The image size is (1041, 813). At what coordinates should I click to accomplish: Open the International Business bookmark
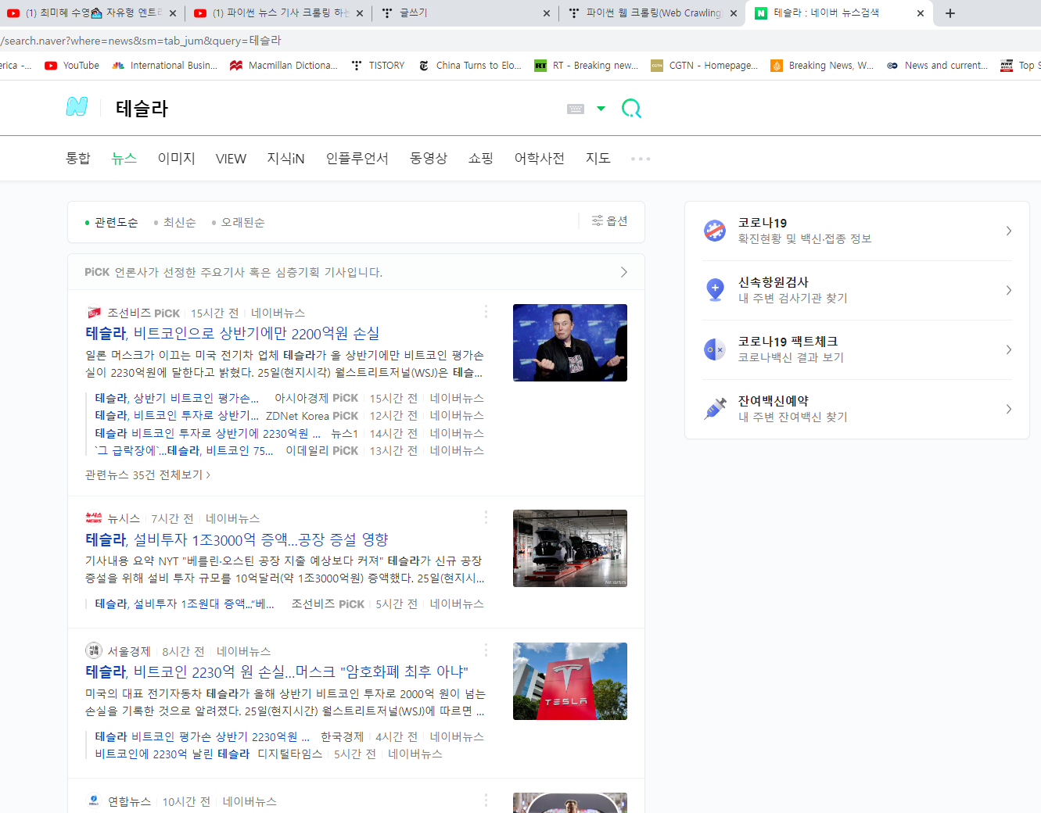click(165, 66)
